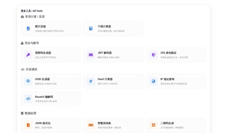This screenshot has width=227, height=133.
Task: Click the Hash 计算器 hashtag icon
Action: (x=91, y=81)
